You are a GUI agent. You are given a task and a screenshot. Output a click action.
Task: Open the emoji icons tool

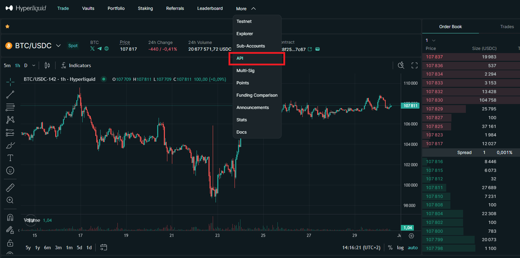(10, 170)
